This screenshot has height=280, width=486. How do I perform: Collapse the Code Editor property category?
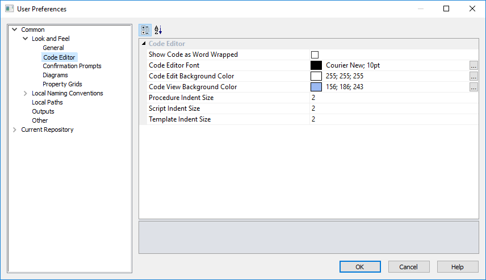pyautogui.click(x=143, y=44)
